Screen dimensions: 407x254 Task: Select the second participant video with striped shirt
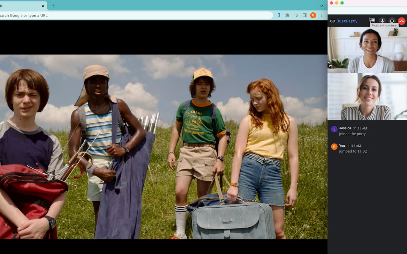tap(367, 97)
